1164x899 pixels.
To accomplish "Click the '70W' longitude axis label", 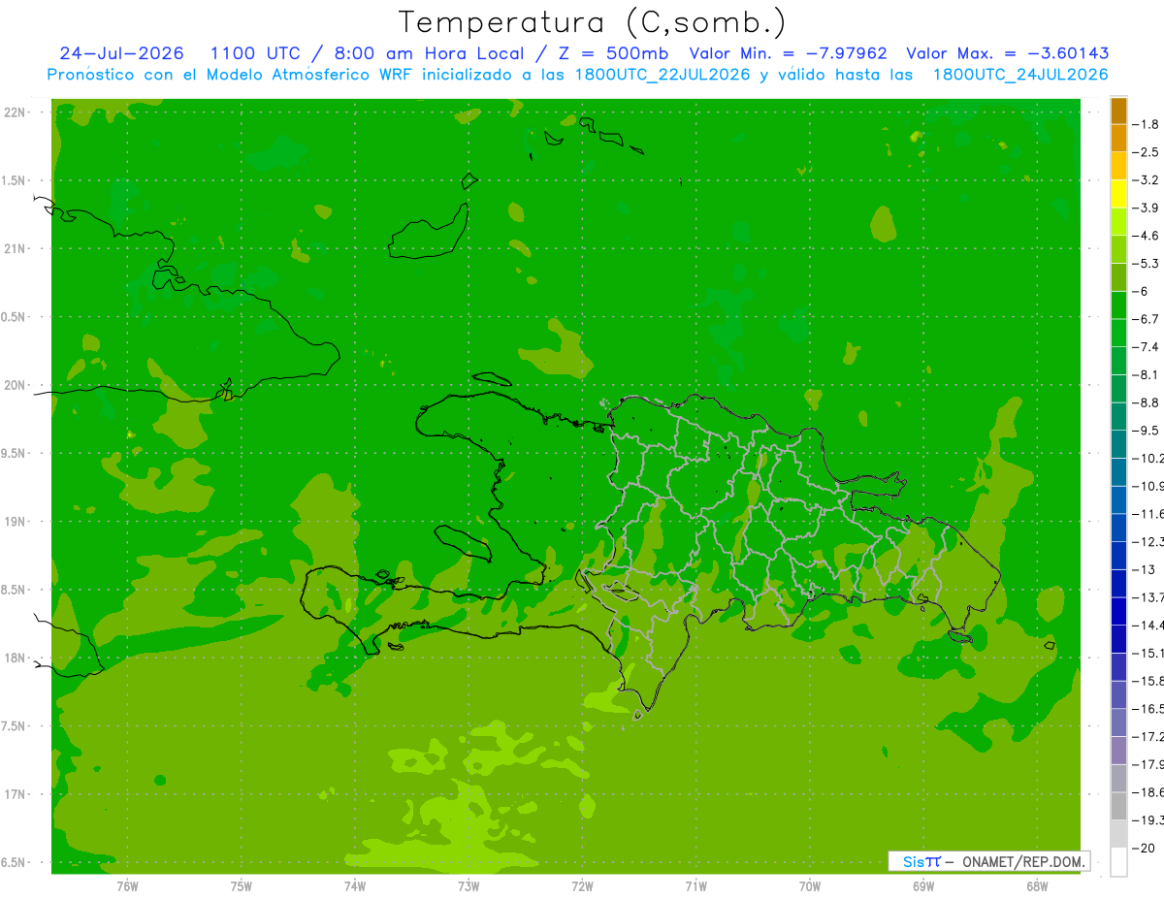I will coord(810,885).
